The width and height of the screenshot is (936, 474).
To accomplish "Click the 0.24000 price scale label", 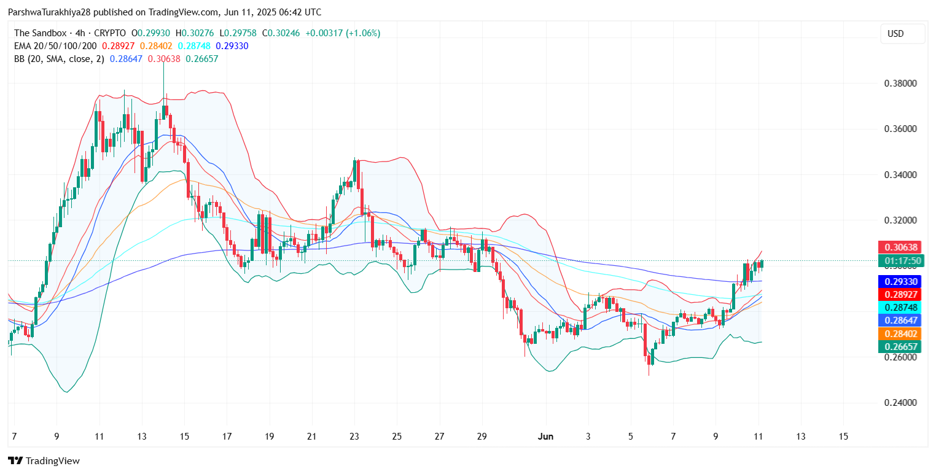I will [900, 403].
